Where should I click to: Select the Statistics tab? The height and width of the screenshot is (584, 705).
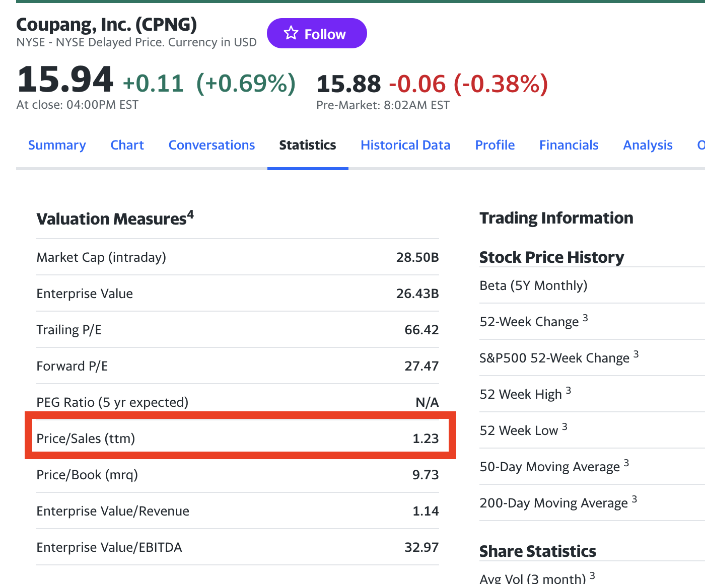click(x=308, y=145)
